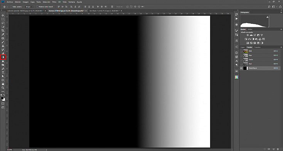Image resolution: width=283 pixels, height=151 pixels.
Task: Add a Vibrance triangle adjustment
Action: tap(262, 35)
